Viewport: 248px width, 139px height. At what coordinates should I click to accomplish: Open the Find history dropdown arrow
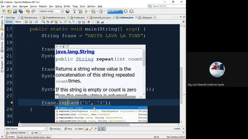[x=45, y=129]
